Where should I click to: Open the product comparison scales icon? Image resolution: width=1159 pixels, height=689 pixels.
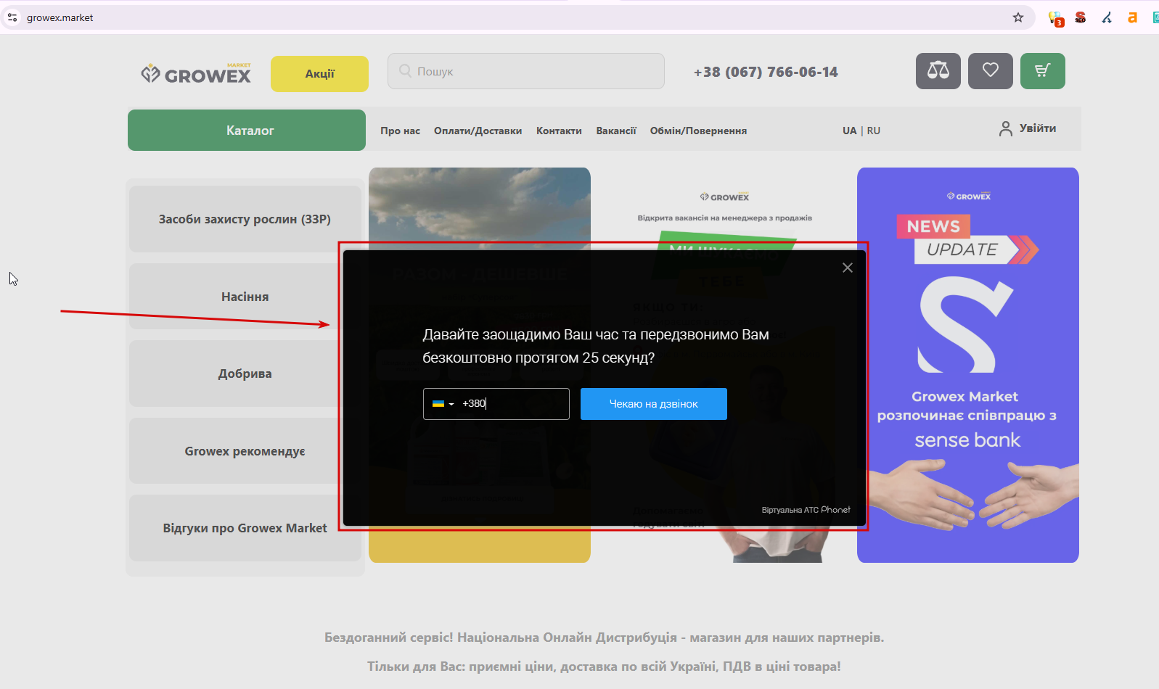(938, 71)
